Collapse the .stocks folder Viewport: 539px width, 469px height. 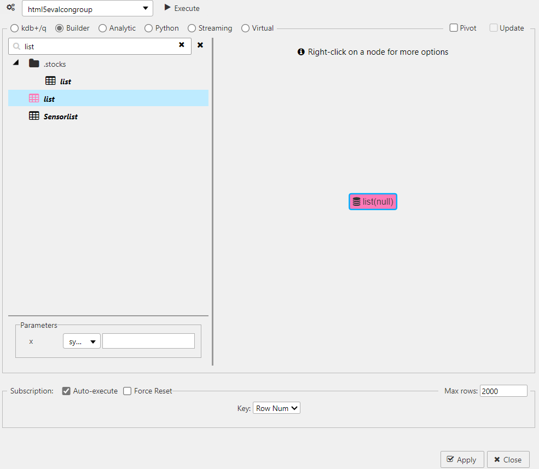click(x=15, y=62)
